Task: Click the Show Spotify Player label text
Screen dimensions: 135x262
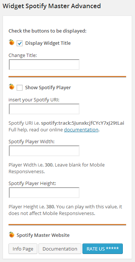Action: click(x=48, y=88)
